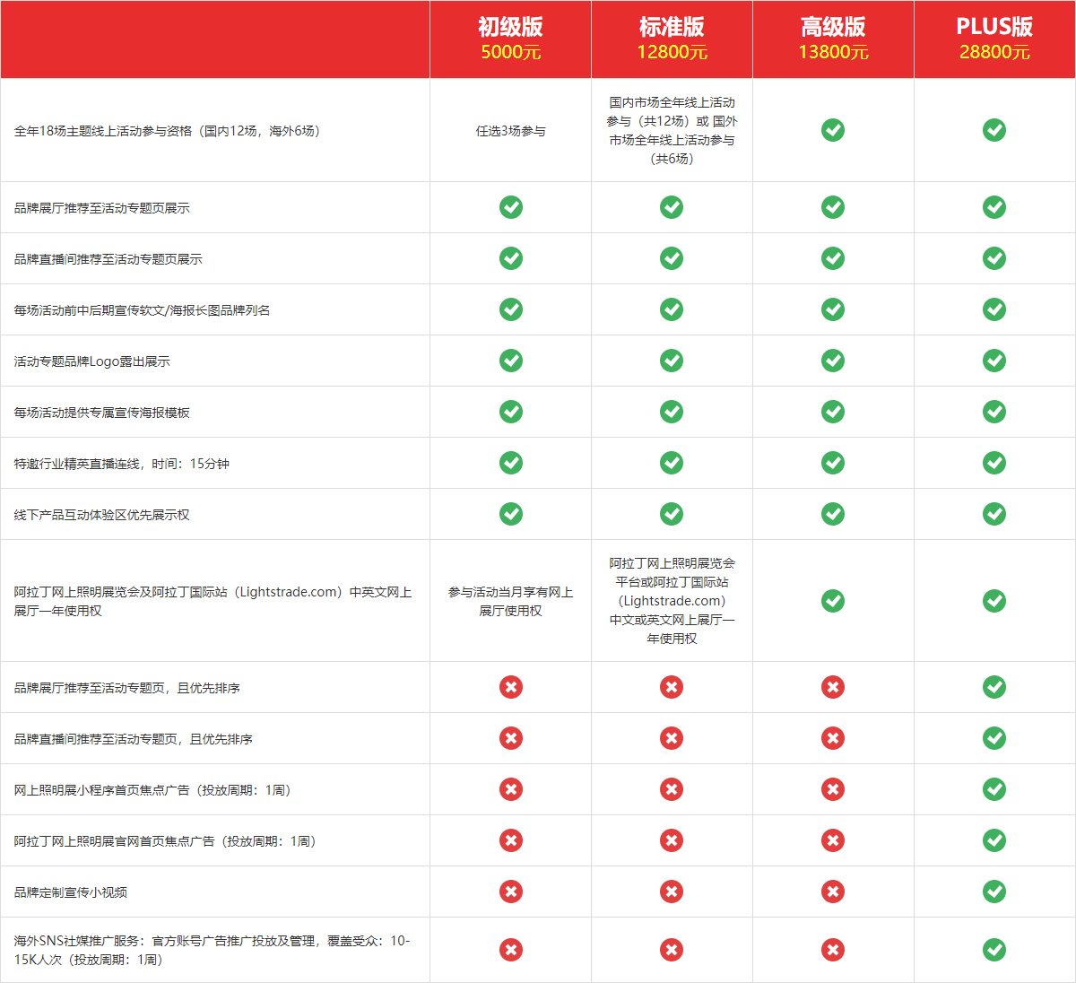Select the 高级版 13800元 column header

pyautogui.click(x=833, y=39)
